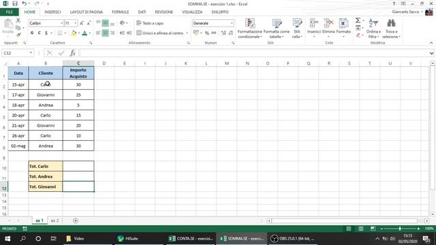Center text horizontally
The height and width of the screenshot is (245, 436).
pos(105,33)
